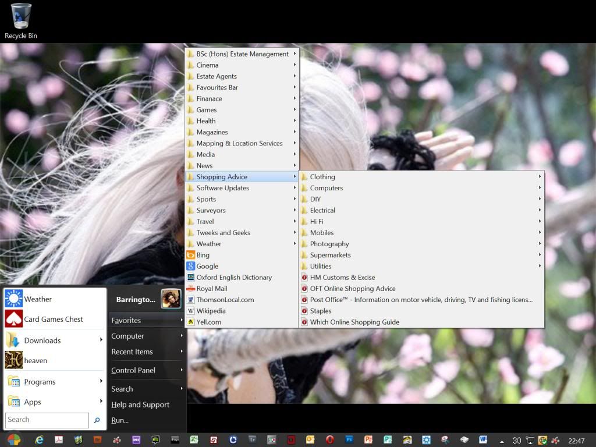The height and width of the screenshot is (447, 596).
Task: Open the Post Office licence information link
Action: [421, 300]
